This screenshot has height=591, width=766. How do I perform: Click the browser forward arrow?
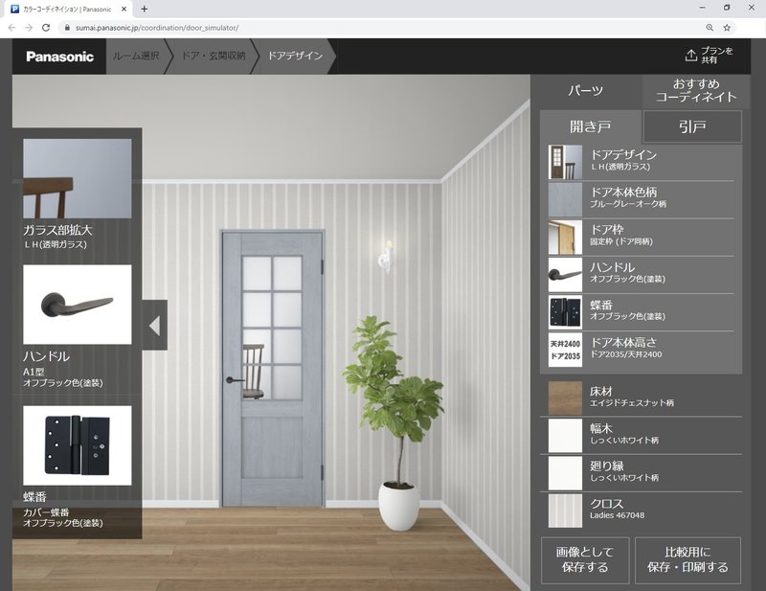tap(29, 28)
